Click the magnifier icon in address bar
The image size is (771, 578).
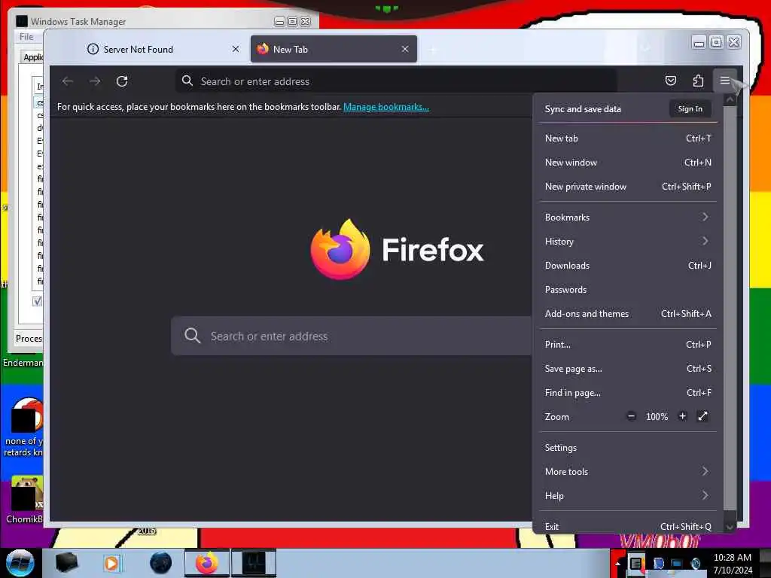point(187,81)
